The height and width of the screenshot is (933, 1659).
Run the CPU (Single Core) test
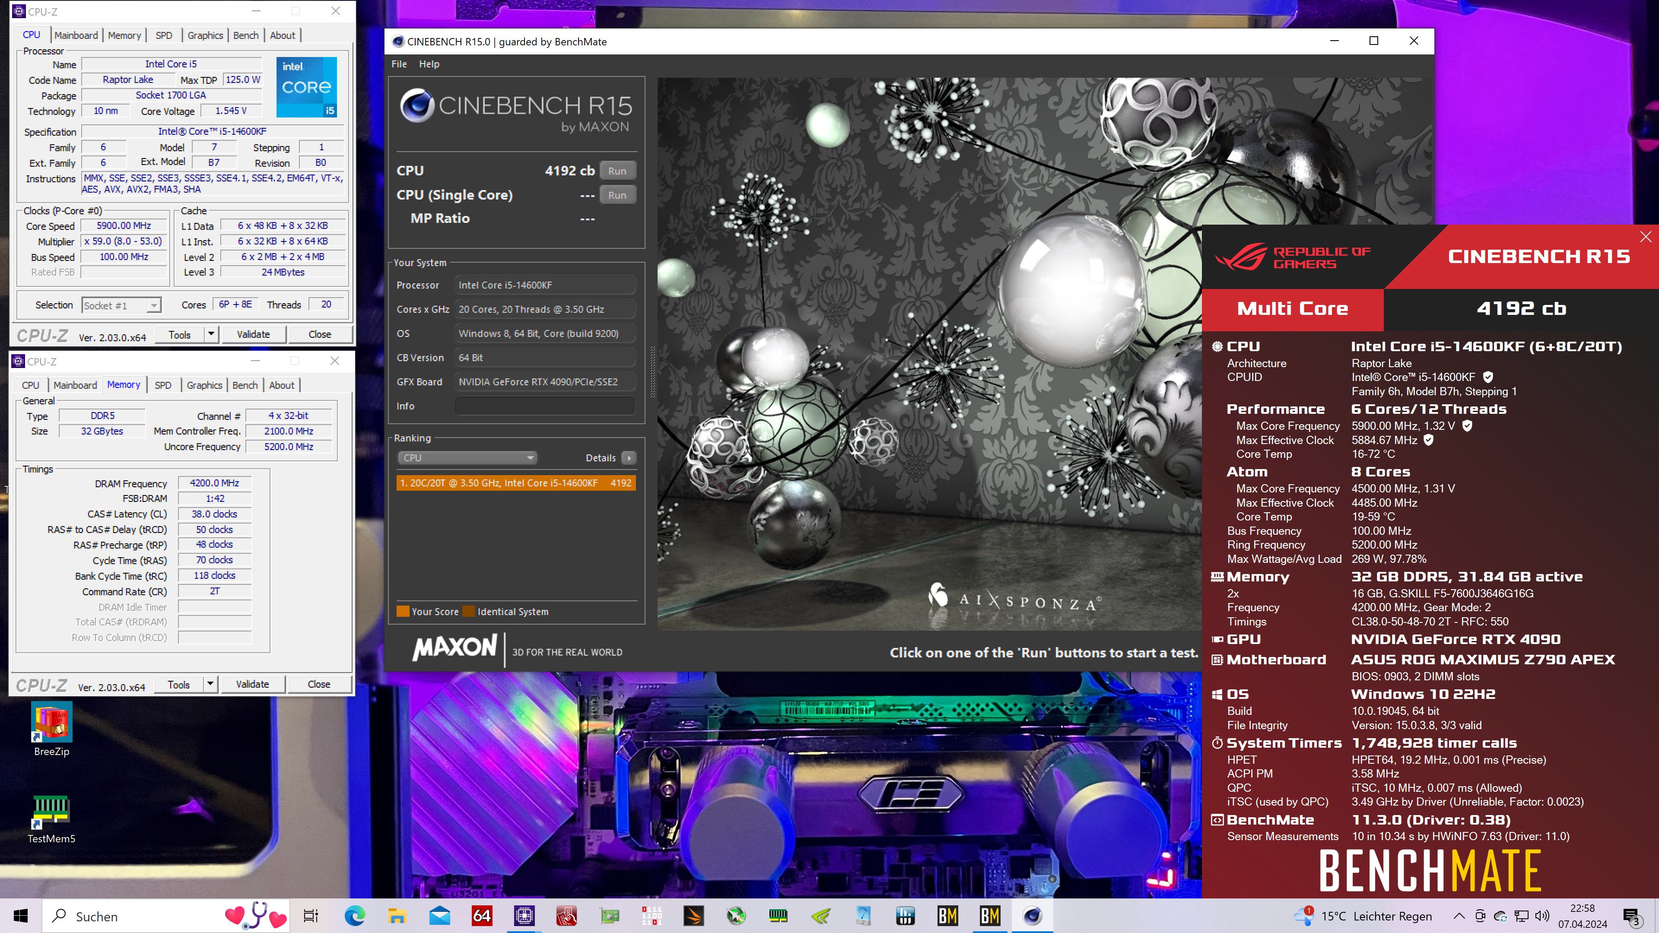click(617, 195)
